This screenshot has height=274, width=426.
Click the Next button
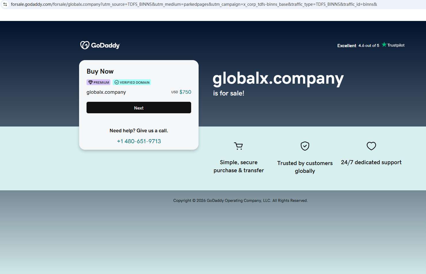click(139, 108)
